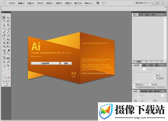This screenshot has height=121, width=168.
Task: Pick the Magic Wand tool
Action: click(4, 21)
